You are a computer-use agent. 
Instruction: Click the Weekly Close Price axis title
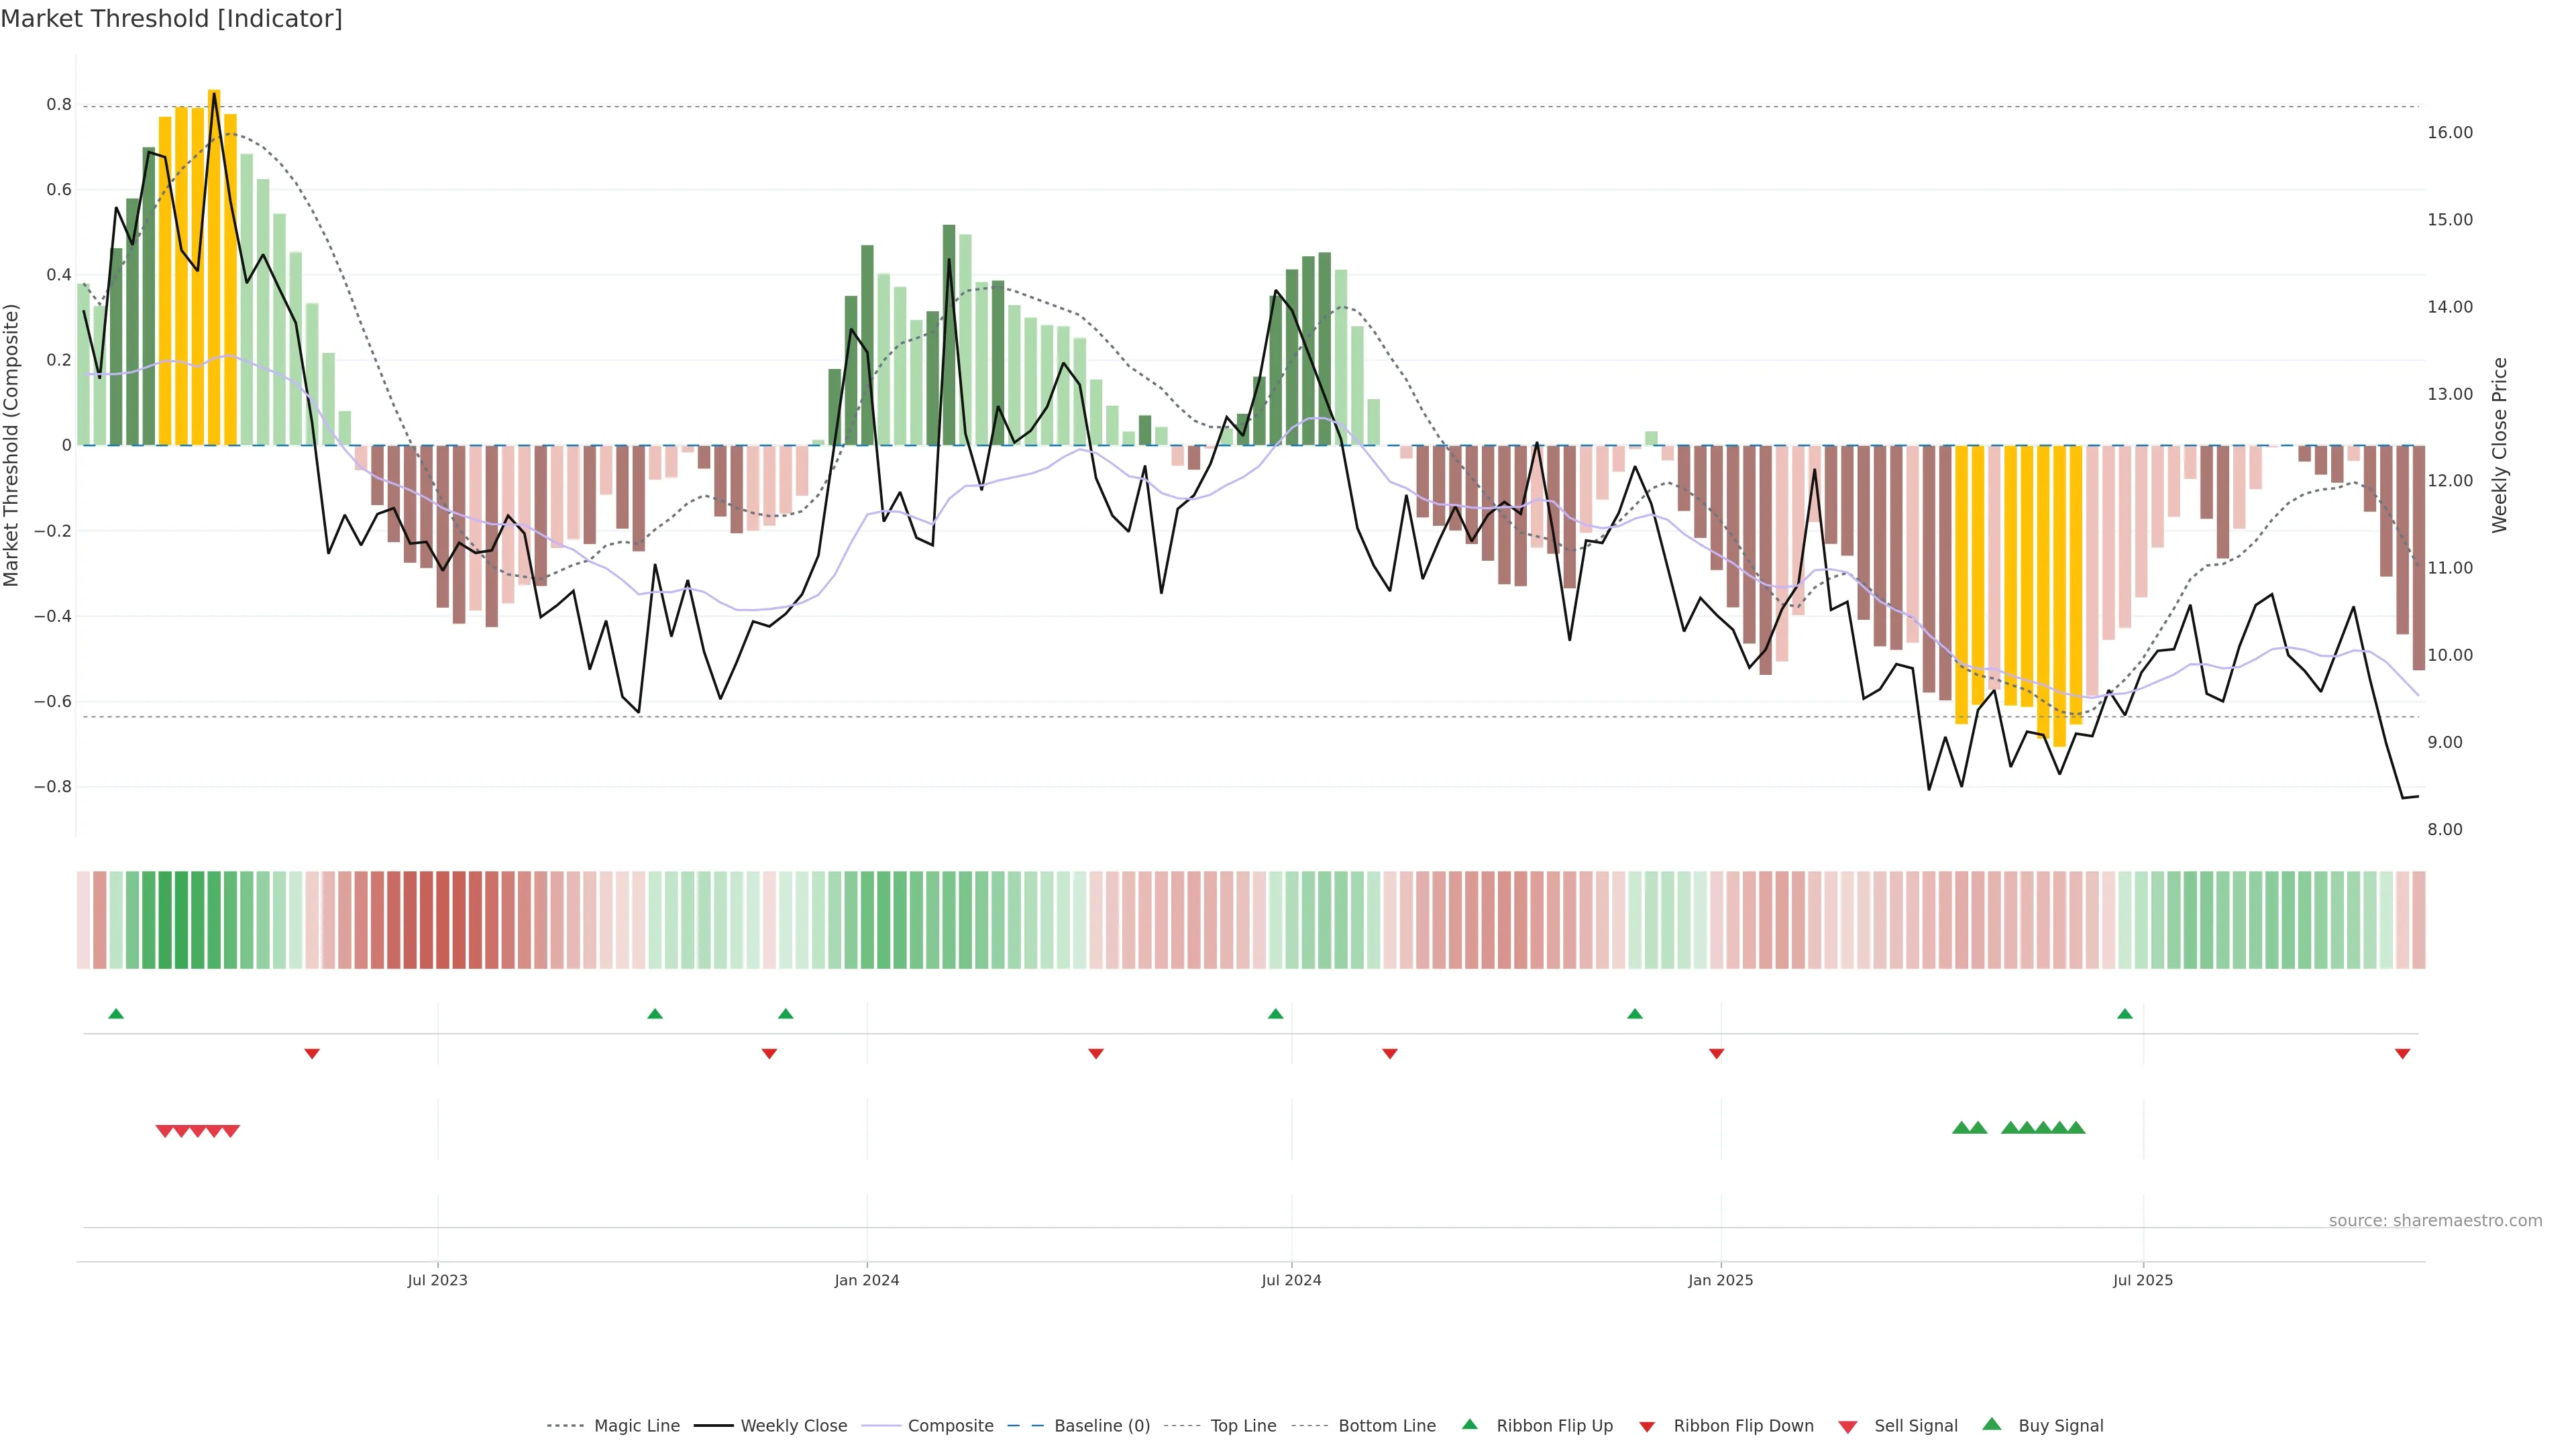[x=2500, y=445]
